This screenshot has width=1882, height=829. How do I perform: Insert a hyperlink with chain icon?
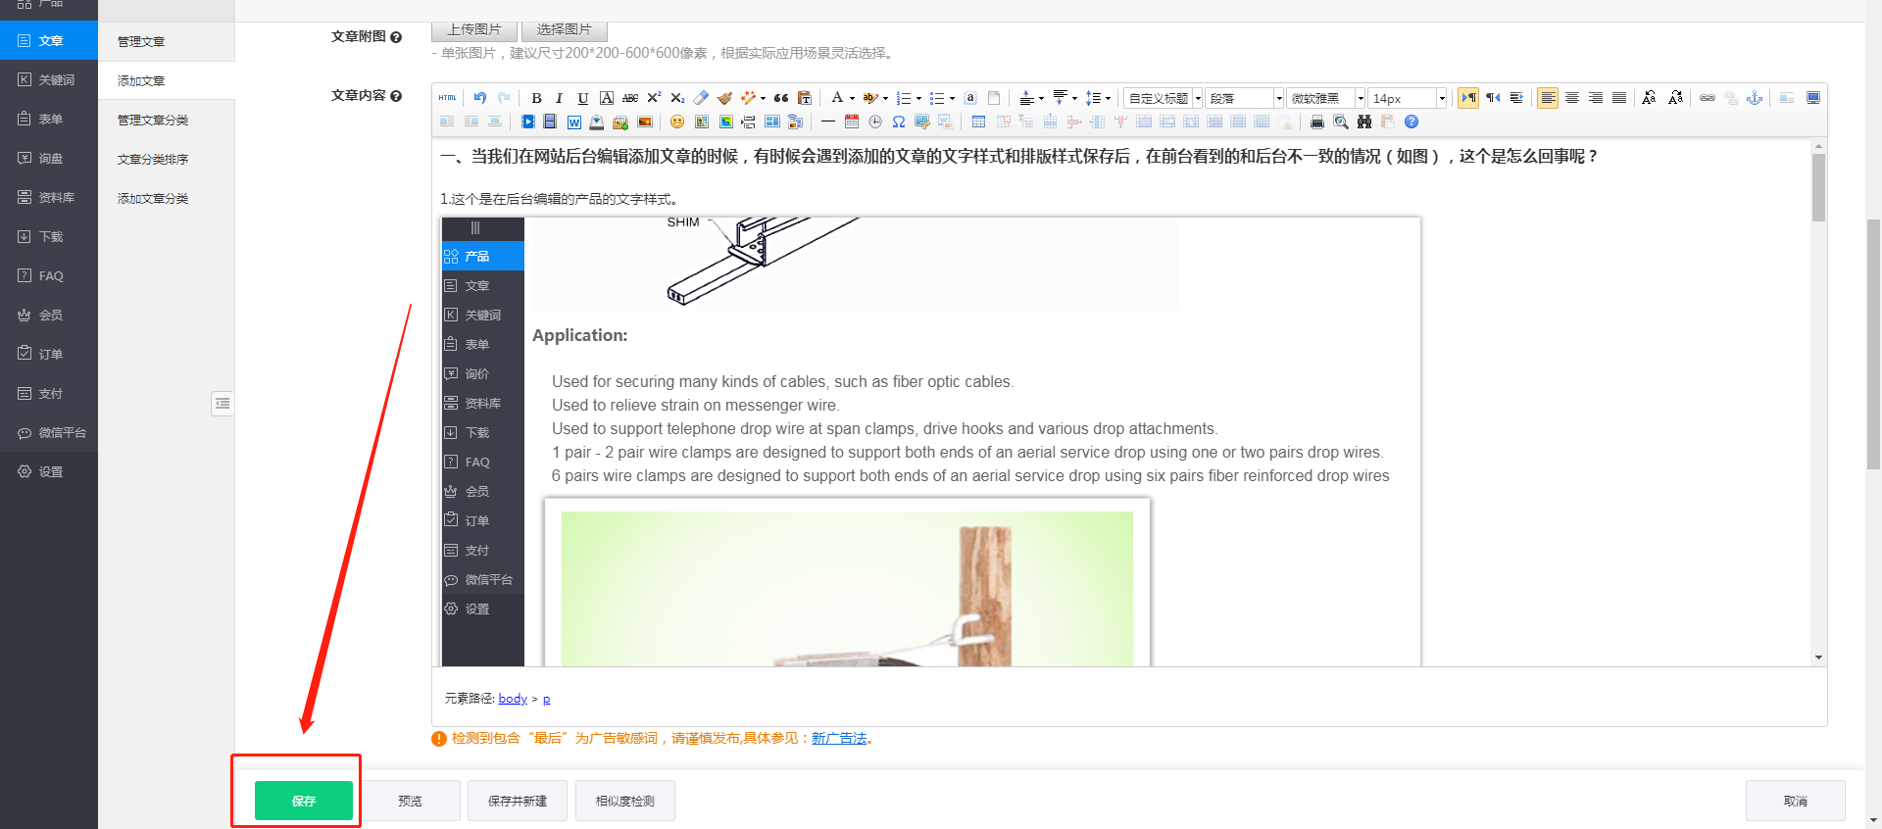(1708, 98)
